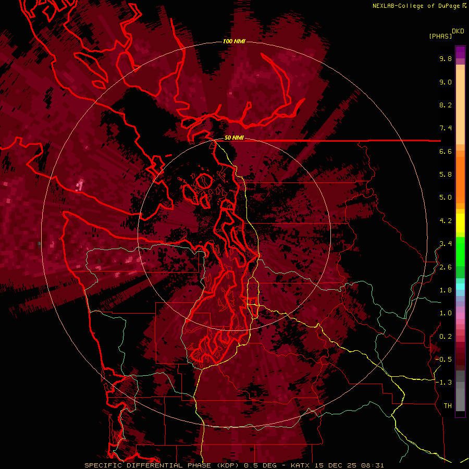Screen dimensions: 469x469
Task: Click the 5.0 legend value
Action: point(446,198)
